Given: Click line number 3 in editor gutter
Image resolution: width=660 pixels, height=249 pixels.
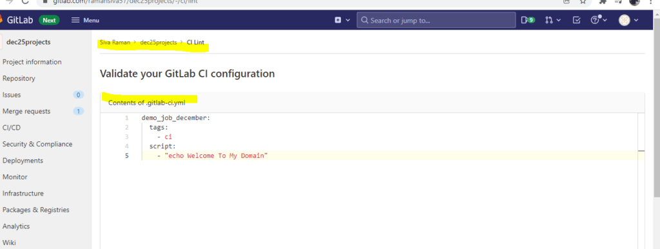Looking at the screenshot, I should [x=127, y=137].
